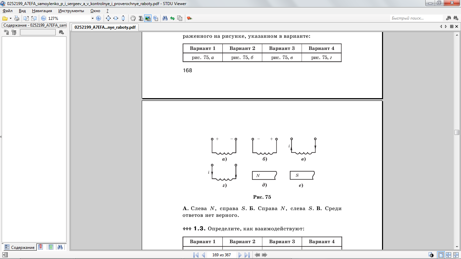Open a file with the folder icon
Viewport: 461px width, 259px height.
pos(5,18)
